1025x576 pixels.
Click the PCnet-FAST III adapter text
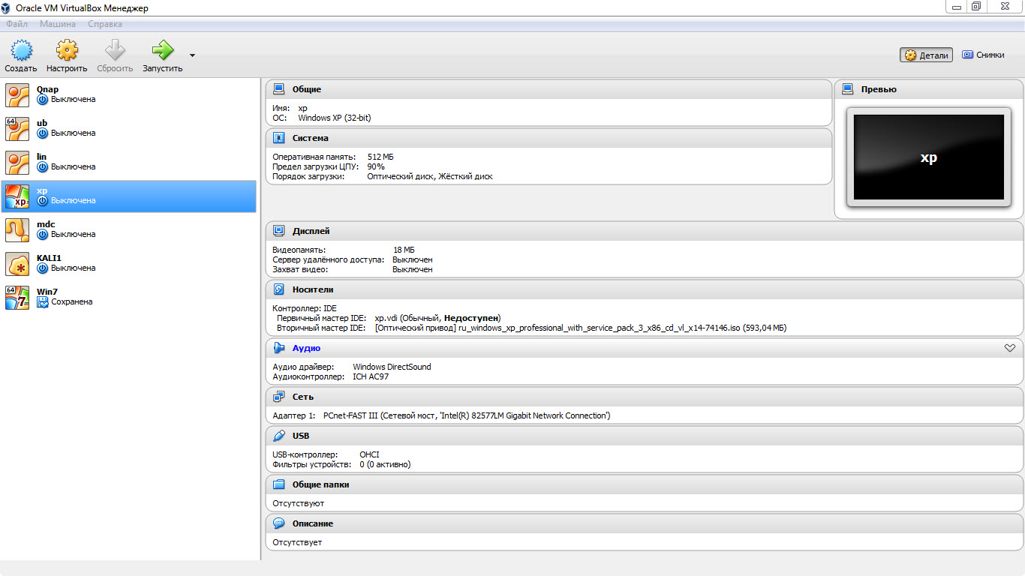pyautogui.click(x=467, y=415)
